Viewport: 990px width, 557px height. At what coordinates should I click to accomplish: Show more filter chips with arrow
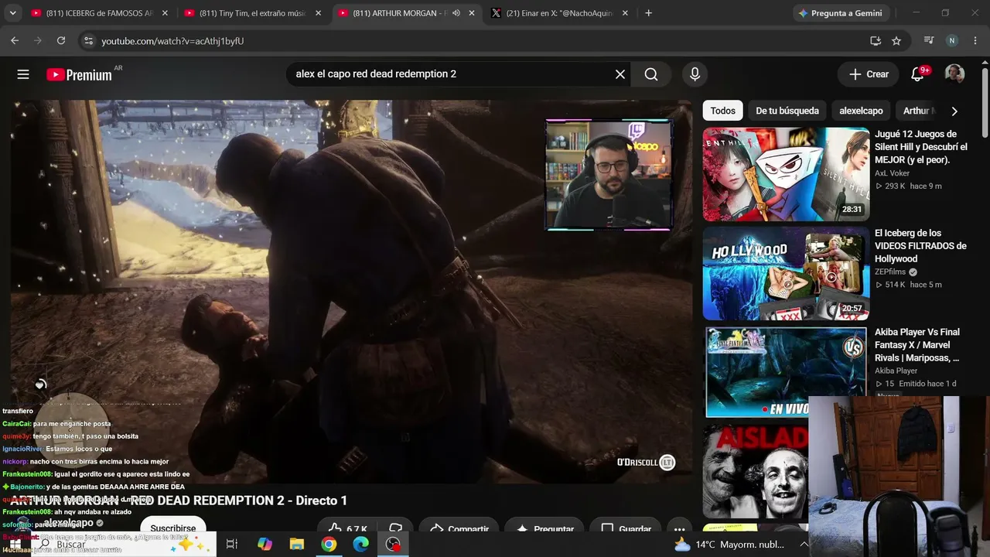click(x=954, y=111)
